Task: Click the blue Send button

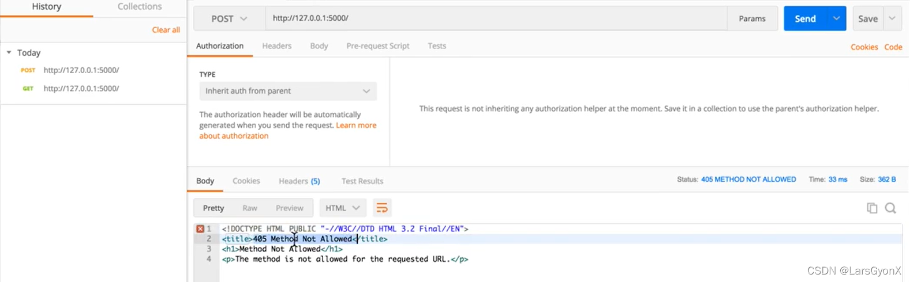Action: [x=806, y=18]
